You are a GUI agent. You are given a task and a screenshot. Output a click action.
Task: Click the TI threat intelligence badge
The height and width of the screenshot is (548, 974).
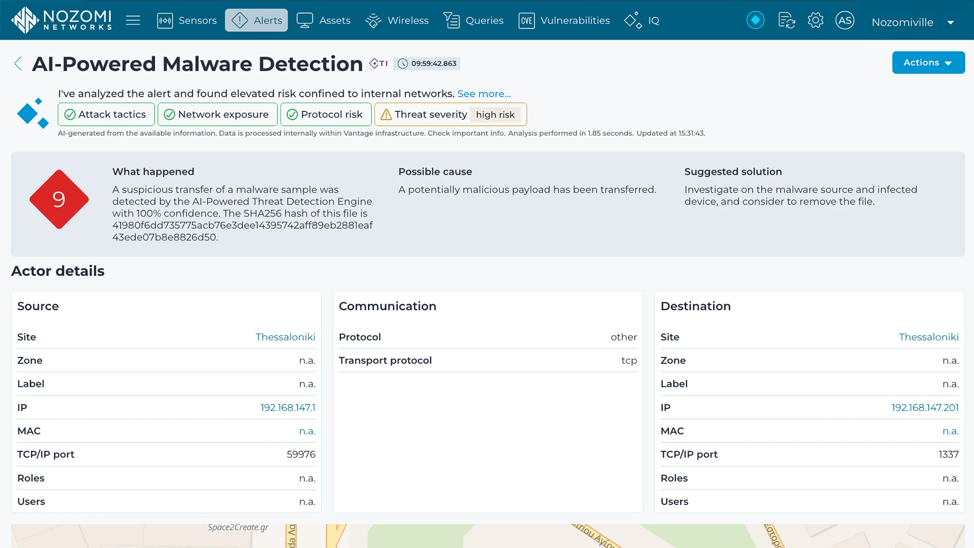378,63
